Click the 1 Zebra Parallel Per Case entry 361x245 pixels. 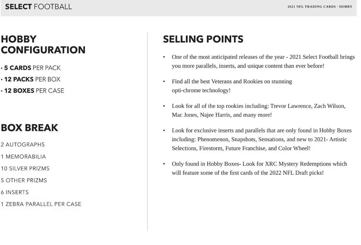click(41, 204)
